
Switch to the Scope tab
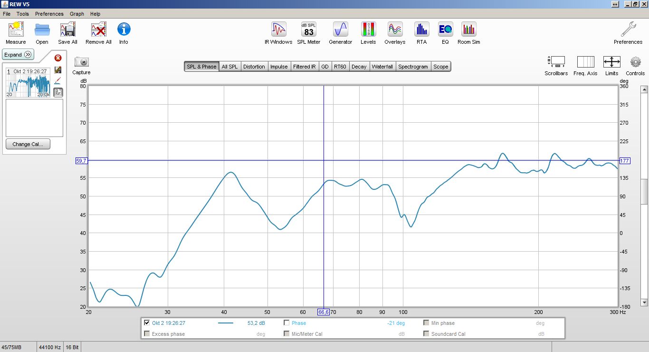pyautogui.click(x=441, y=67)
